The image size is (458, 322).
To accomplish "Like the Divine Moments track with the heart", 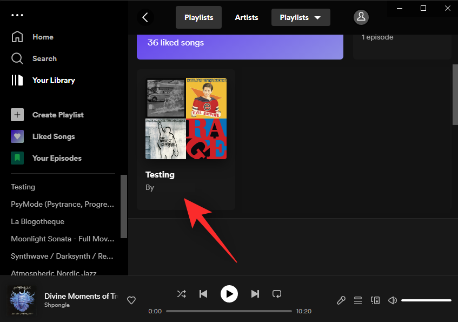I will (131, 300).
